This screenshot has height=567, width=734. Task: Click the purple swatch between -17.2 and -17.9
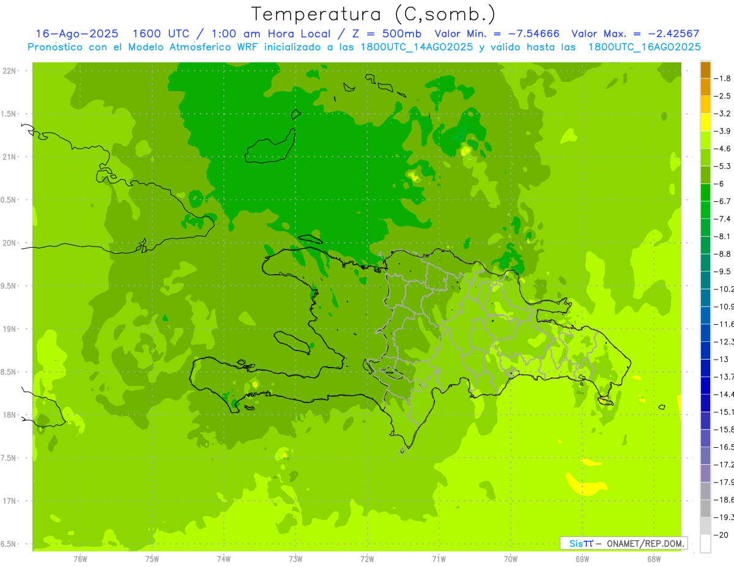click(705, 473)
